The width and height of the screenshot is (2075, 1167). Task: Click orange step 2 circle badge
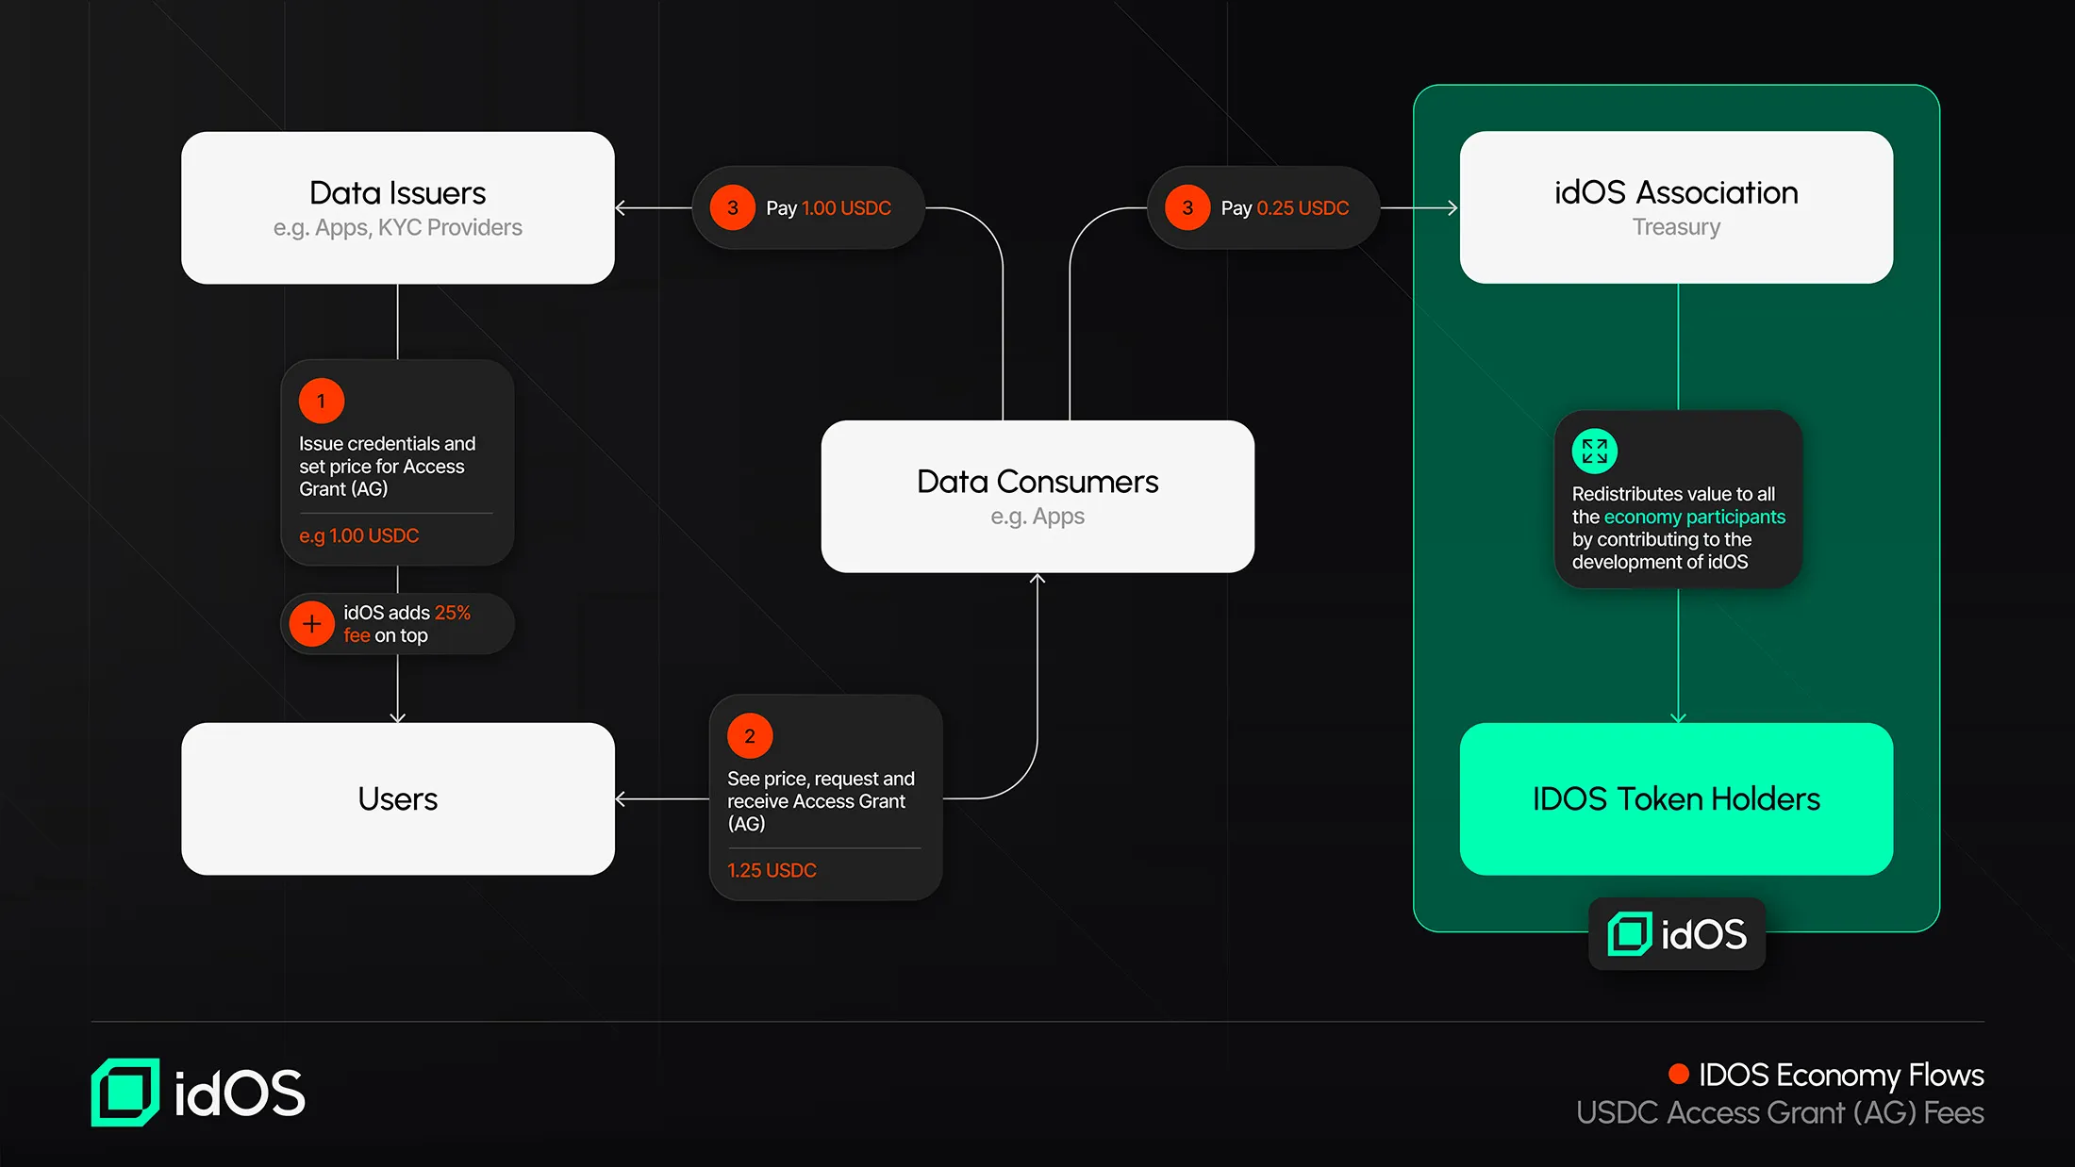[750, 736]
